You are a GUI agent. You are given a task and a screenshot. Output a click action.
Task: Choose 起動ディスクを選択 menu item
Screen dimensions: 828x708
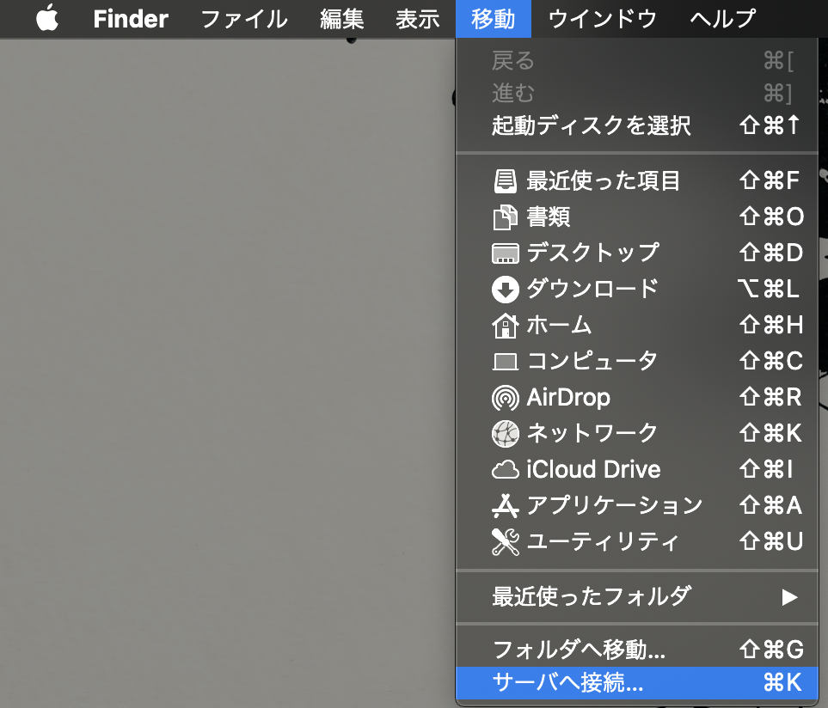coord(637,125)
